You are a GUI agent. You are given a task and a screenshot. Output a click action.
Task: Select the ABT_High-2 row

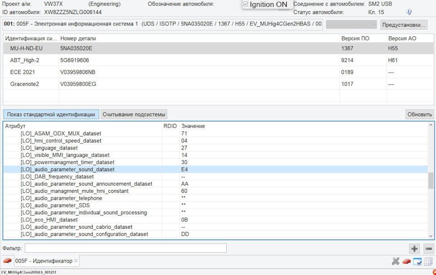coord(218,60)
